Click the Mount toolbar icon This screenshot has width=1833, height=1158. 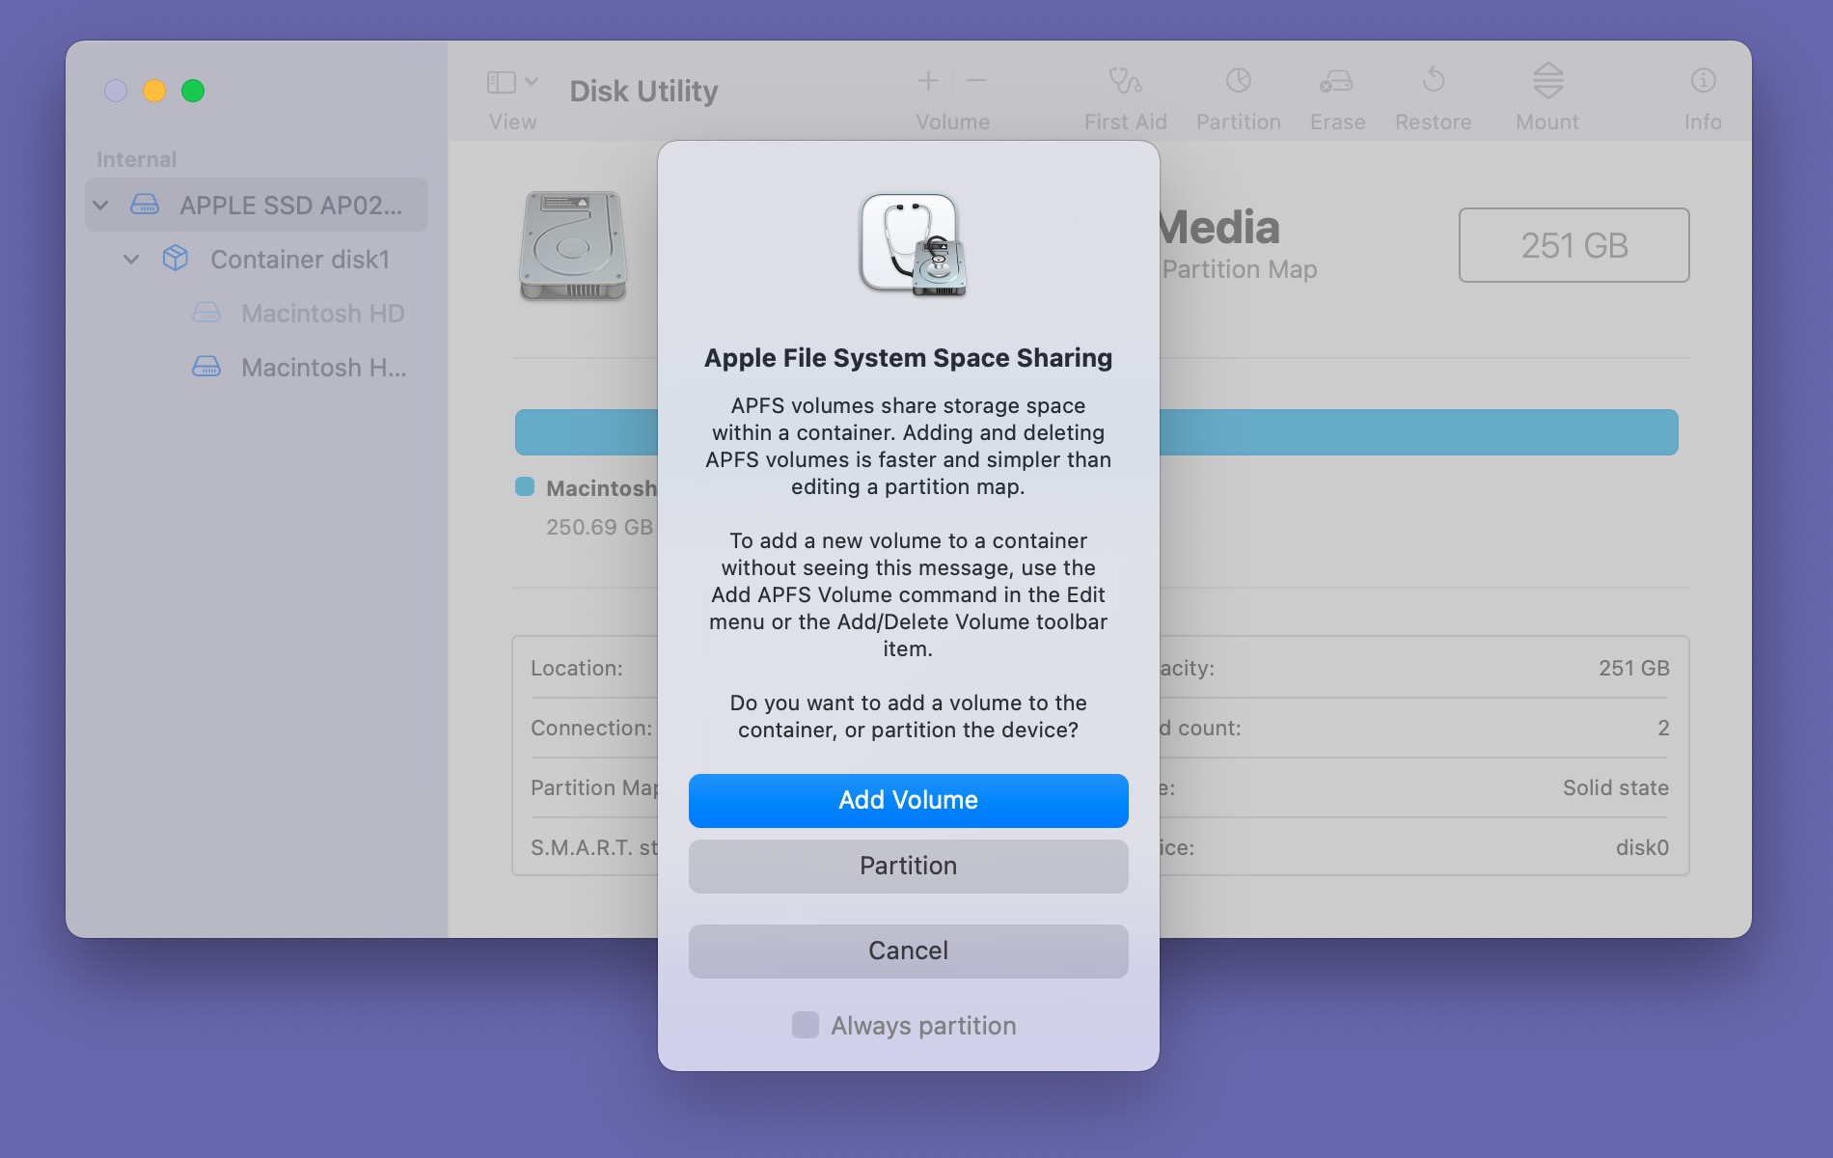1547,80
